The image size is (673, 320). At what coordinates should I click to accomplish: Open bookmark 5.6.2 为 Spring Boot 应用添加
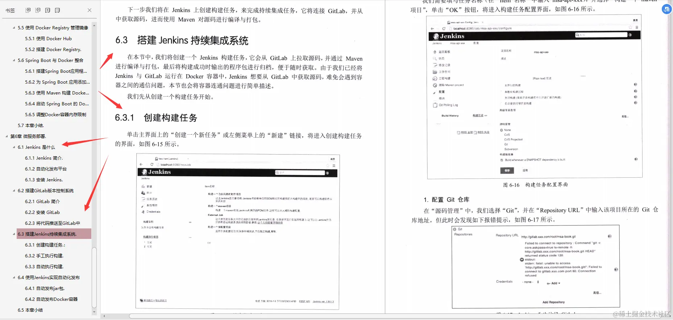(57, 82)
